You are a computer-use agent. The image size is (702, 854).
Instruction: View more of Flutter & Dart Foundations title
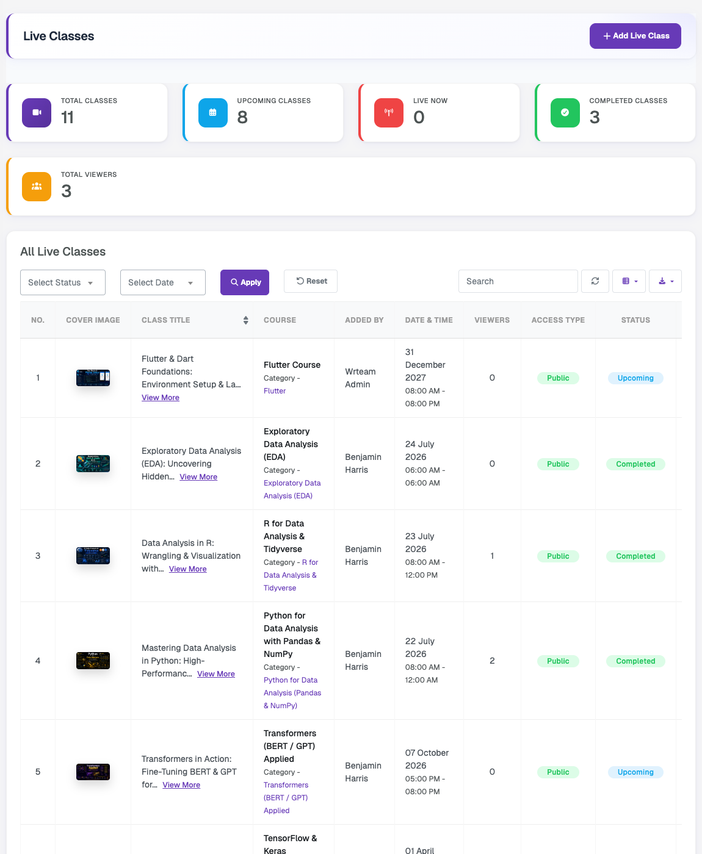161,398
